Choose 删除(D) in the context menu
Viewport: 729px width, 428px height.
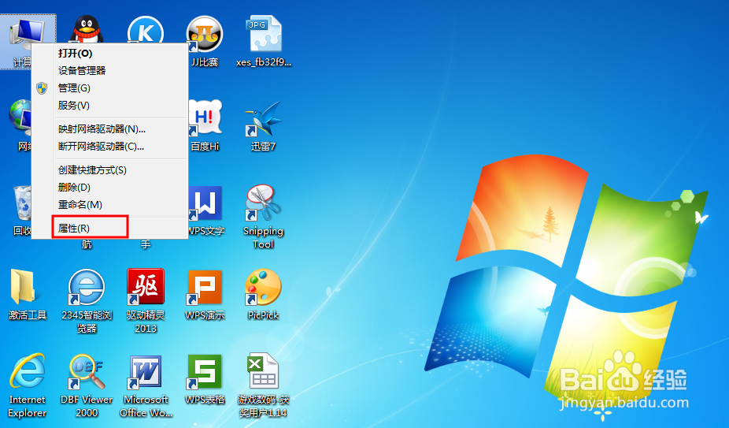coord(109,188)
